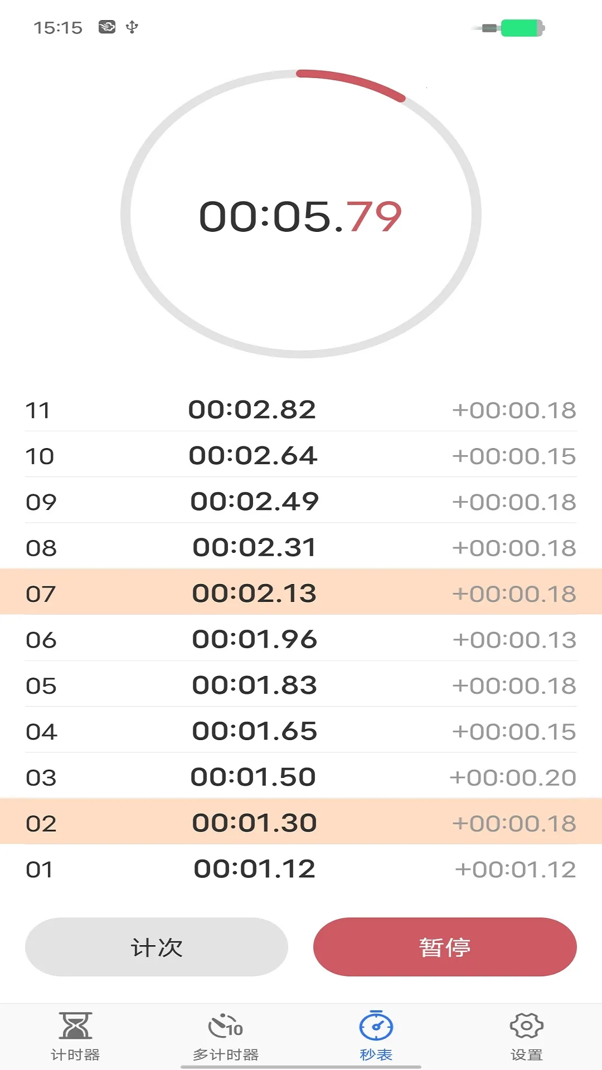This screenshot has width=602, height=1070.
Task: Tap the red progress arc on dial
Action: pos(352,82)
